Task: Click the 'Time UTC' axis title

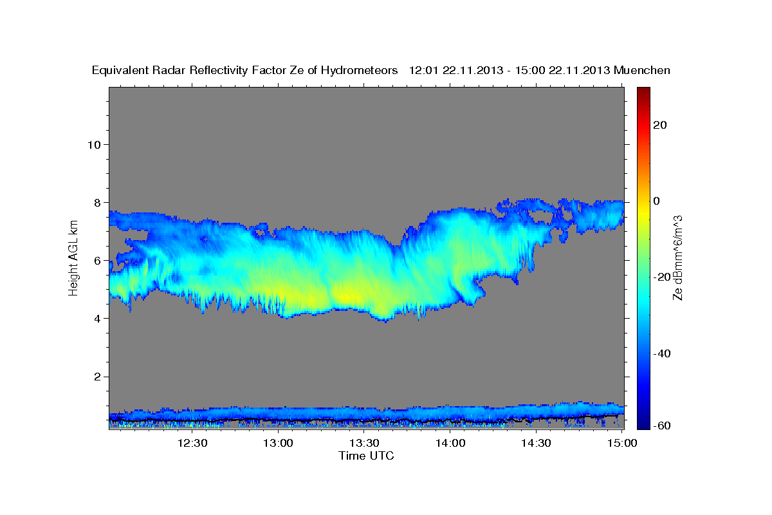Action: [366, 456]
